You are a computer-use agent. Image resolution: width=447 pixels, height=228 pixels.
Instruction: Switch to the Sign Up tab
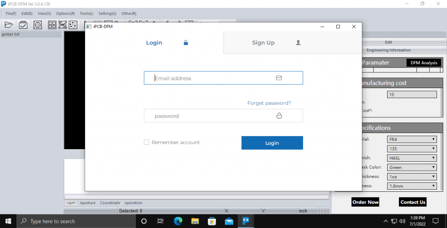[263, 43]
